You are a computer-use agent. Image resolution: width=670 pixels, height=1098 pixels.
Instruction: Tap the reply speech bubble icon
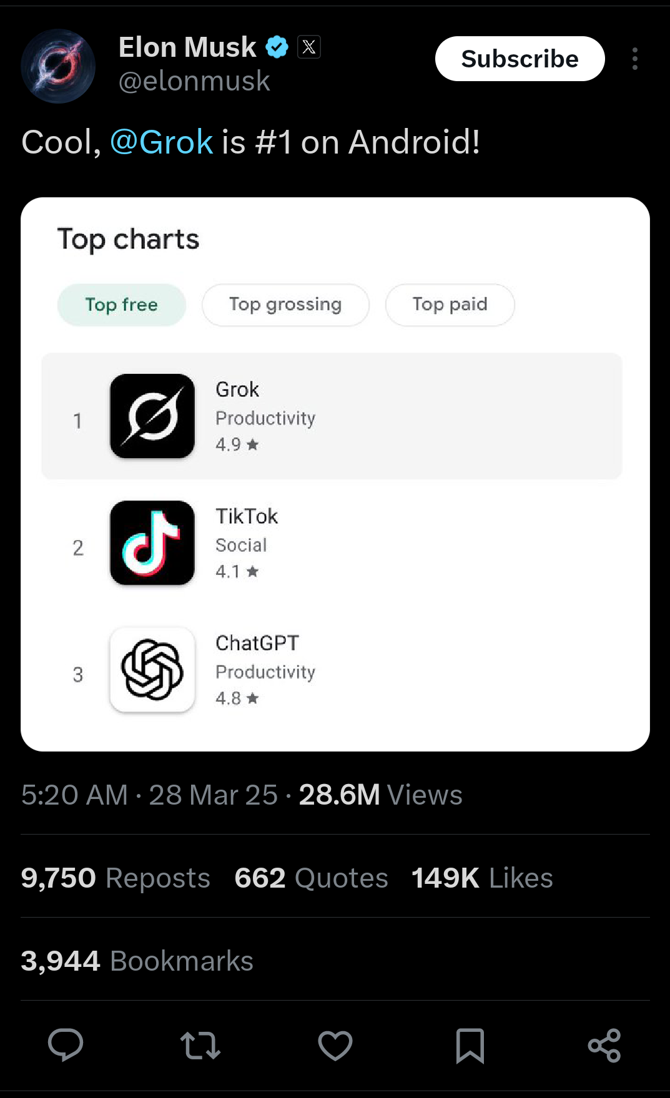[x=66, y=1044]
